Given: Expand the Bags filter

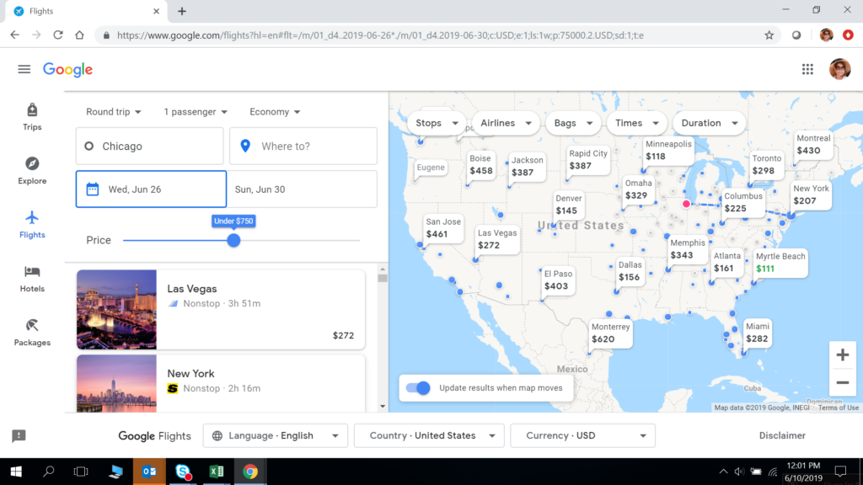Looking at the screenshot, I should coord(573,123).
